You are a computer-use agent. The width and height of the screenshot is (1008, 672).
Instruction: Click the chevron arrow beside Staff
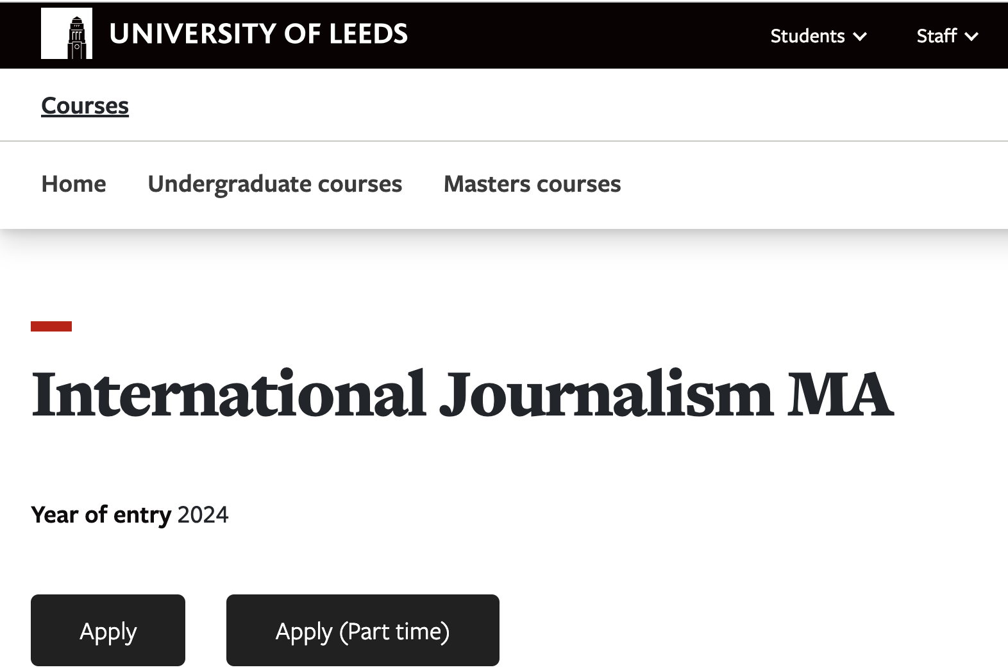click(x=971, y=37)
